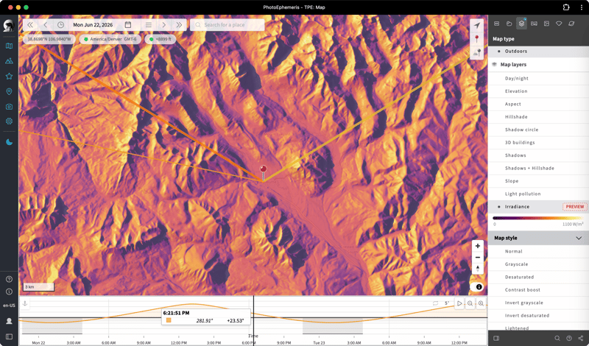The image size is (589, 346).
Task: Enable the Shadows + Hillshade layer
Action: (x=538, y=169)
